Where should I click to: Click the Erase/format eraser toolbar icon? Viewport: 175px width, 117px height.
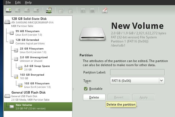click(105, 10)
